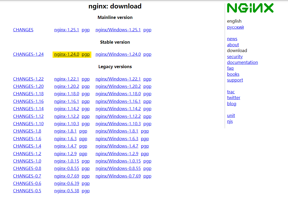Download nginx/Windows-0.8.55

[x=118, y=168]
